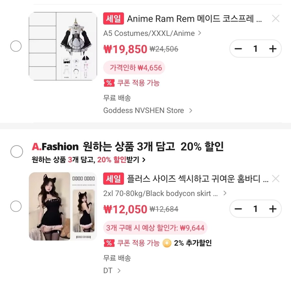Screen dimensions: 291x282
Task: Click the % coupon icon on Ram Rem costume
Action: [108, 83]
